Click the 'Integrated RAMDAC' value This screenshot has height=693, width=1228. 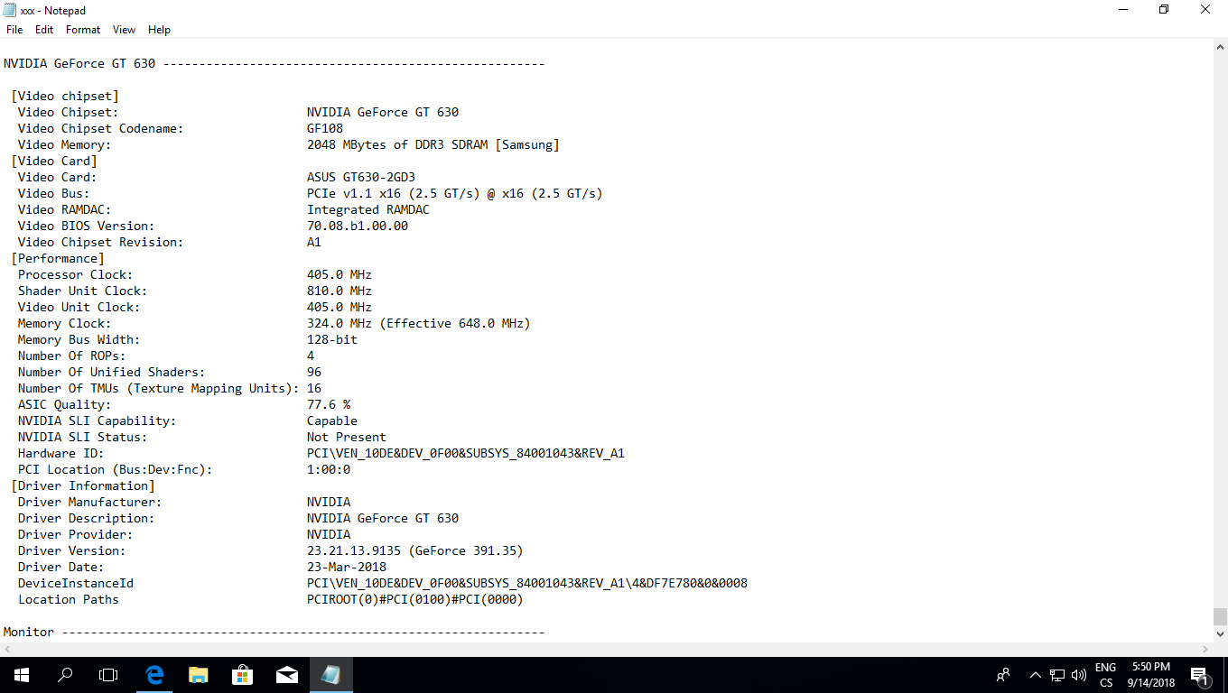point(368,210)
